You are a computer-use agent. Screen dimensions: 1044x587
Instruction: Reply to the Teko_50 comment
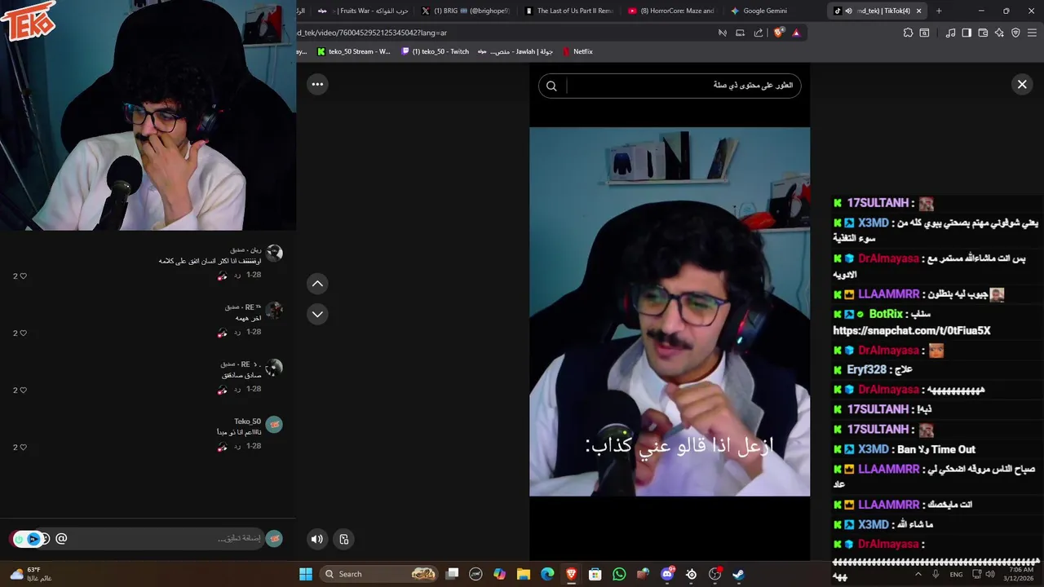pyautogui.click(x=237, y=447)
